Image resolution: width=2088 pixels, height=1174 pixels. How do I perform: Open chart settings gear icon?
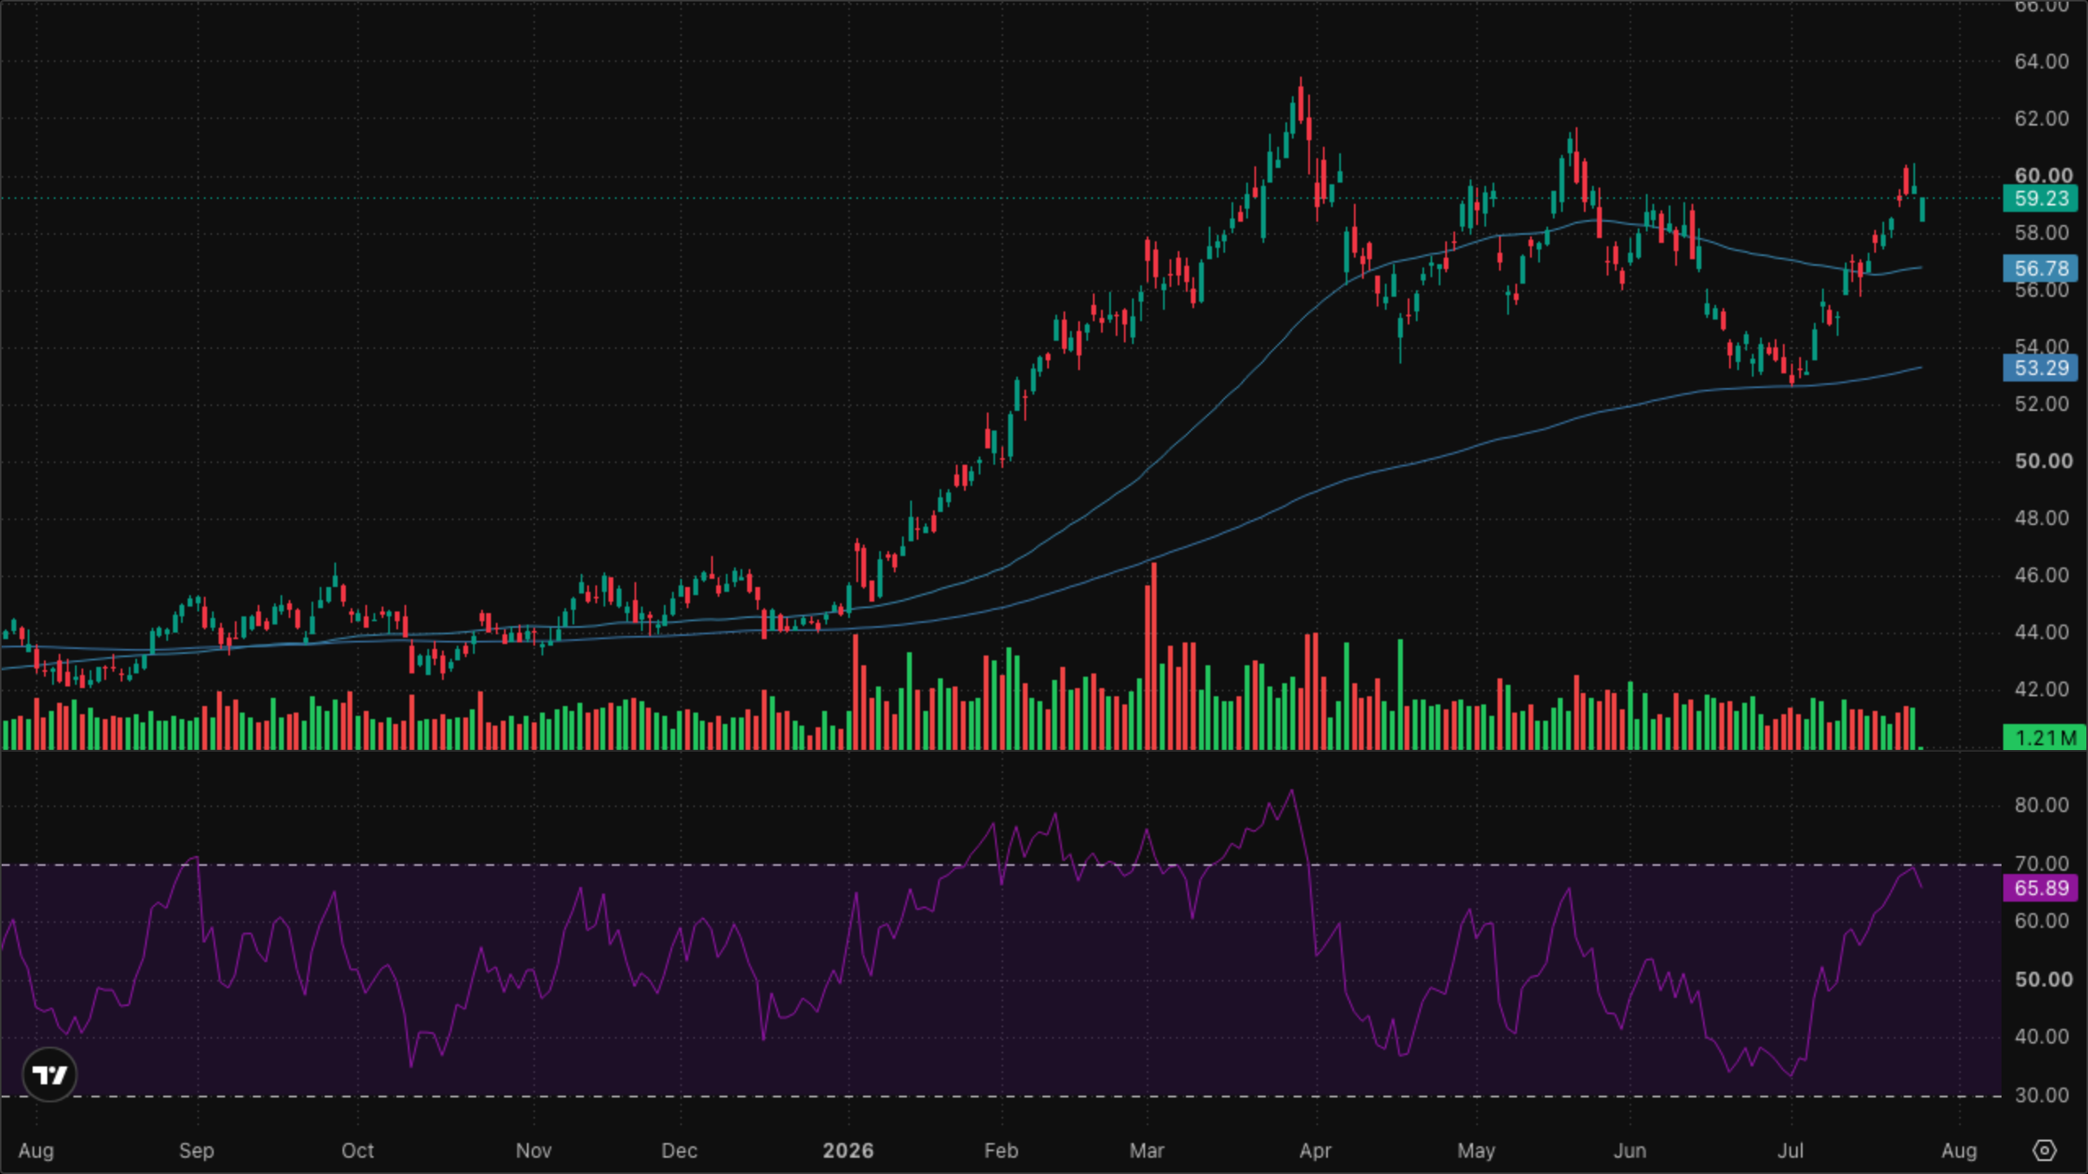pyautogui.click(x=2044, y=1150)
